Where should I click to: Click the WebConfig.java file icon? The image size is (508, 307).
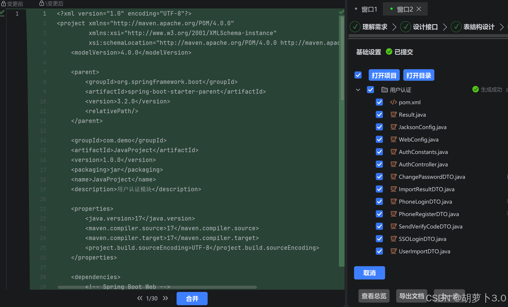[393, 139]
